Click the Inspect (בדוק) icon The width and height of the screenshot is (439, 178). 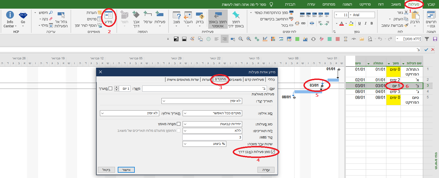pos(200,15)
